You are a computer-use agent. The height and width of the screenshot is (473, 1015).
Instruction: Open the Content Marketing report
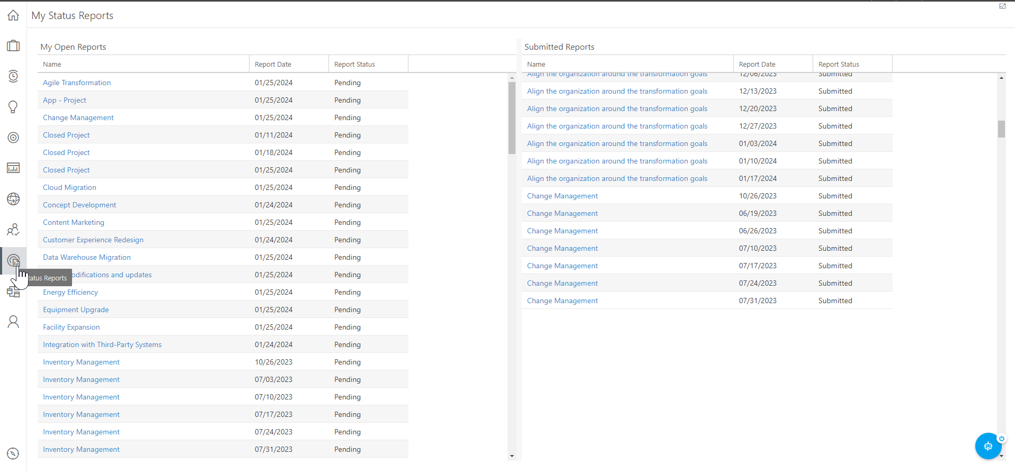[x=74, y=222]
